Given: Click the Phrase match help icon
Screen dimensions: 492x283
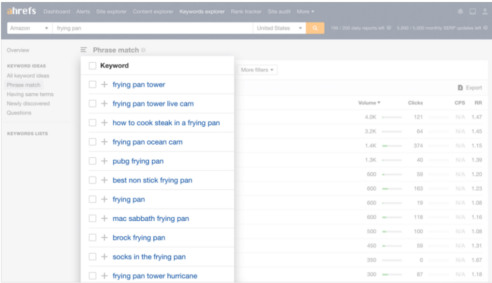Looking at the screenshot, I should (143, 50).
